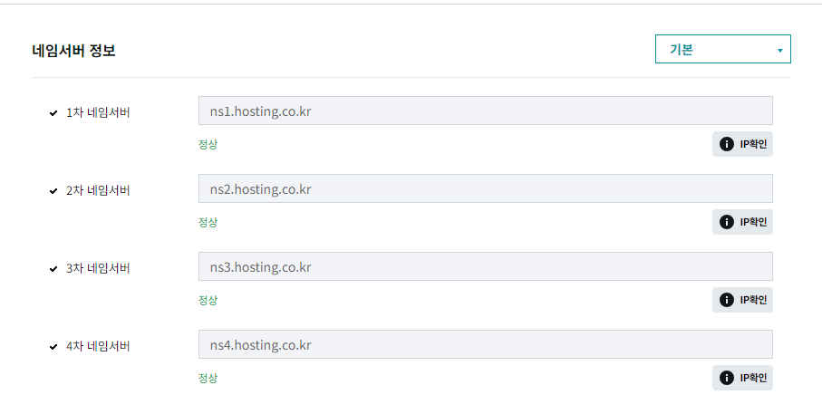Open the 기본 nameserver dropdown
This screenshot has height=414, width=822.
click(722, 50)
